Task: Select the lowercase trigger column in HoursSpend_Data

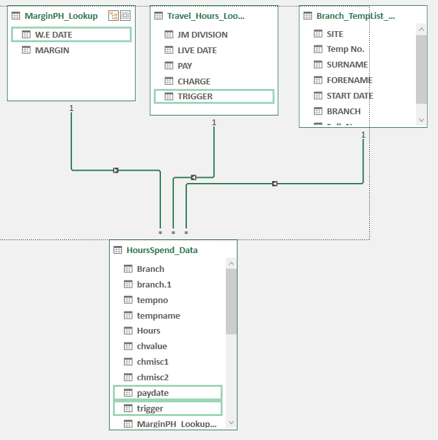Action: tap(168, 409)
